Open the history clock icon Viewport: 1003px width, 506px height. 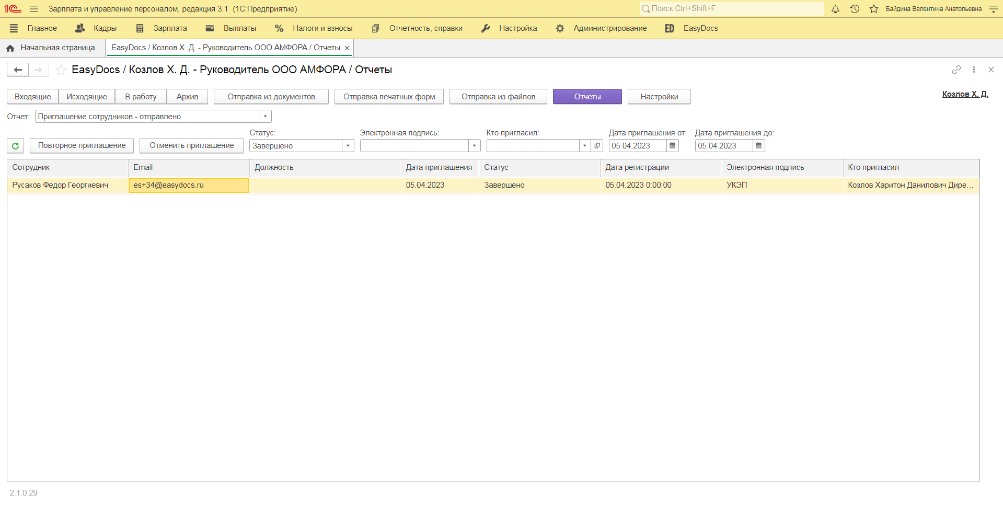click(855, 9)
